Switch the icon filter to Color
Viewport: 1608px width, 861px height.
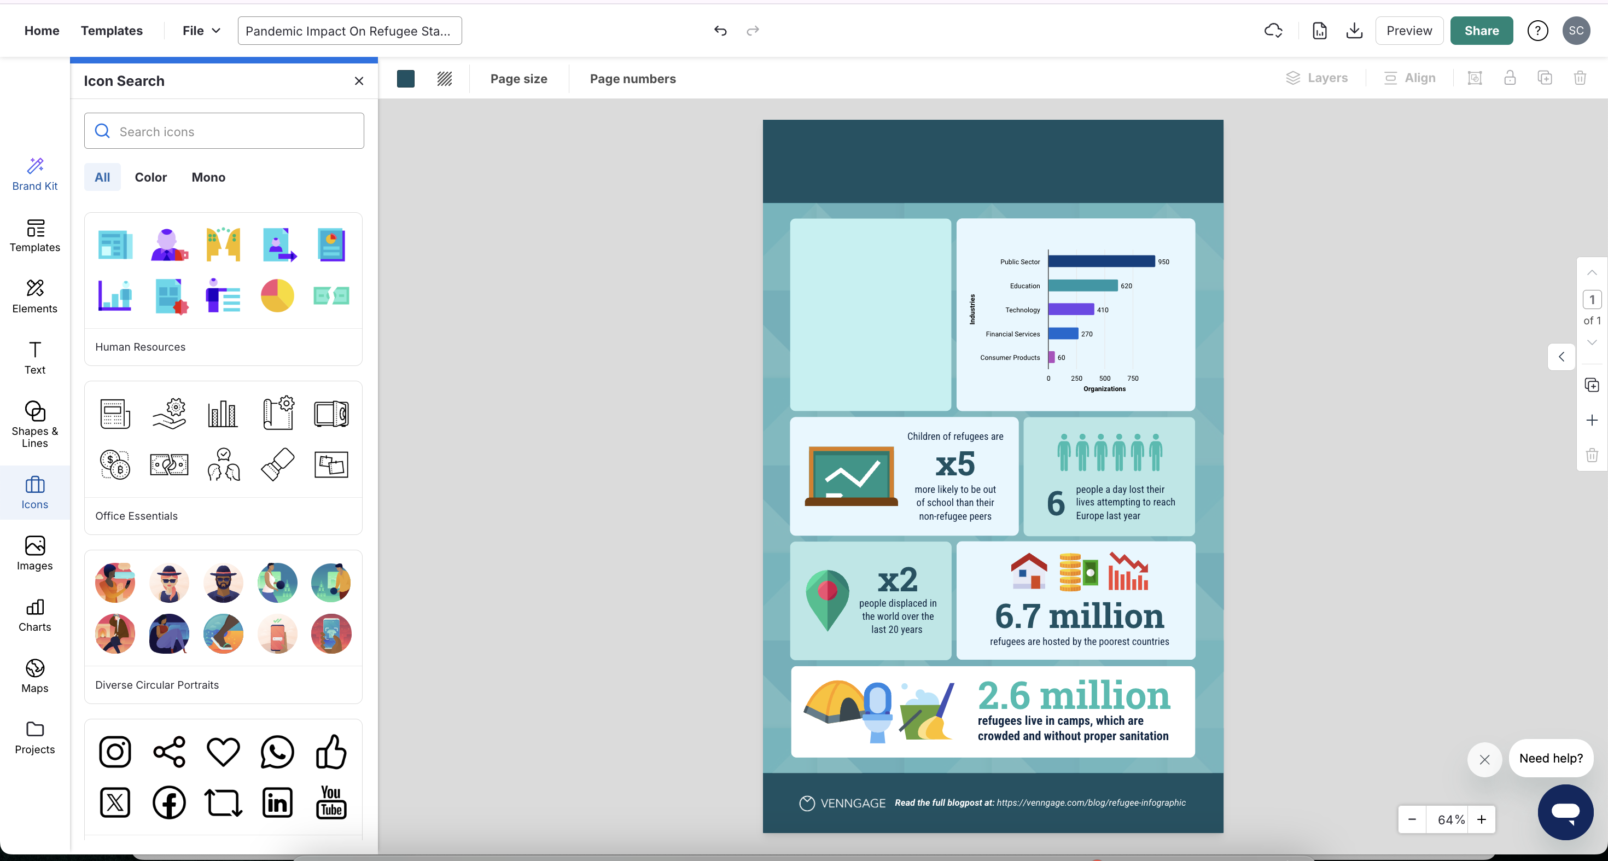tap(150, 177)
